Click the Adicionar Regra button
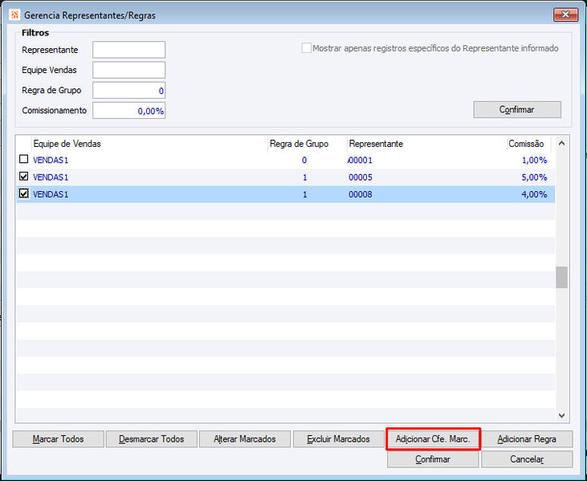587x481 pixels. point(527,439)
